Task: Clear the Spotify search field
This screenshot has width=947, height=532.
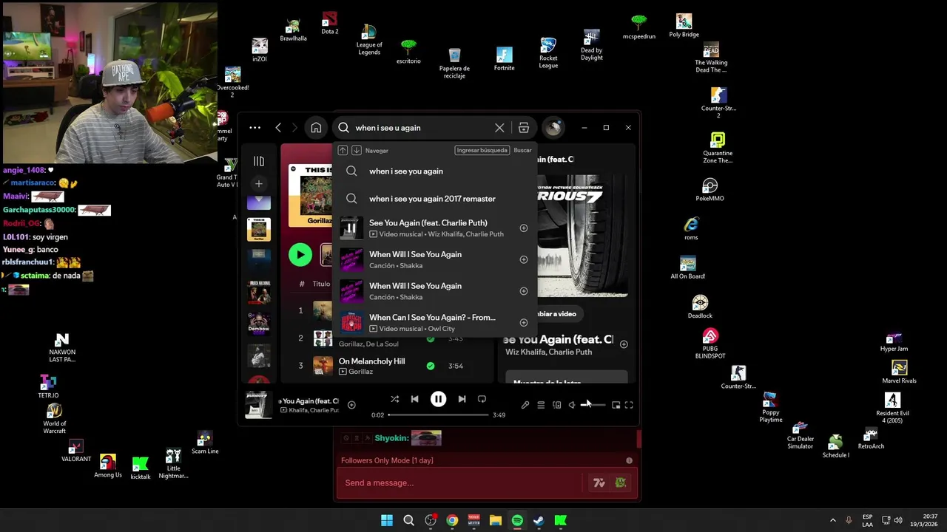Action: [x=499, y=128]
